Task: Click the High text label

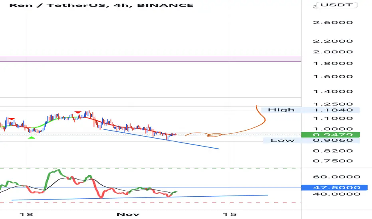Action: 281,110
